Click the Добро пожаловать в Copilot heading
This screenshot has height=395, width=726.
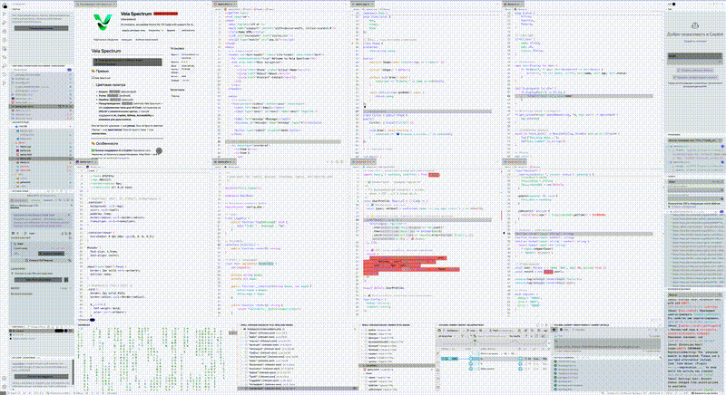pyautogui.click(x=695, y=34)
